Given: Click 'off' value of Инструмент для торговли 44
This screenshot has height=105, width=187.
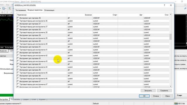Looking at the screenshot, I should pos(80,64).
